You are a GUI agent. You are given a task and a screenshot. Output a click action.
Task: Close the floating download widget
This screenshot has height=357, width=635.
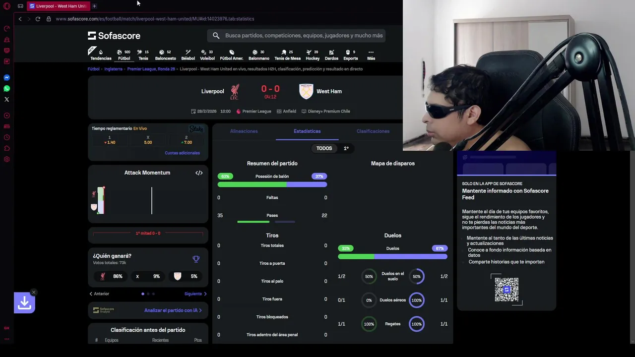pyautogui.click(x=33, y=292)
